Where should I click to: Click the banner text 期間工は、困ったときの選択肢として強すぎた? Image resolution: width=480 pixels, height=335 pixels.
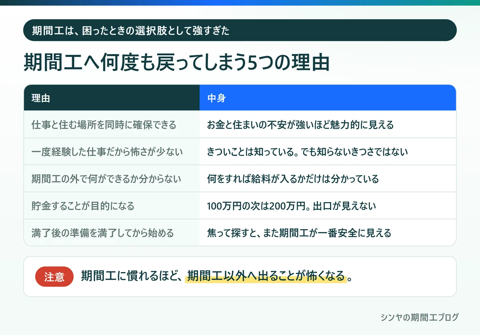[131, 30]
